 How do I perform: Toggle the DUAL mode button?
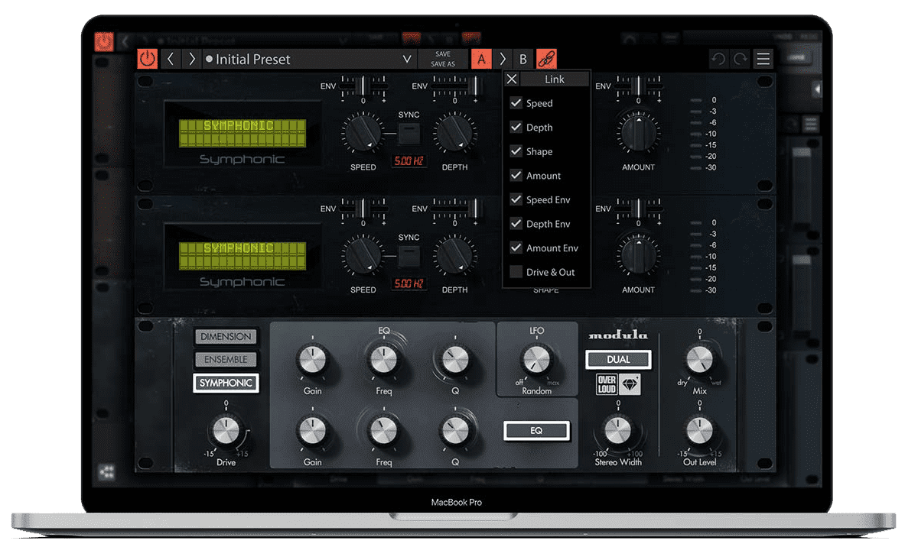(x=618, y=359)
